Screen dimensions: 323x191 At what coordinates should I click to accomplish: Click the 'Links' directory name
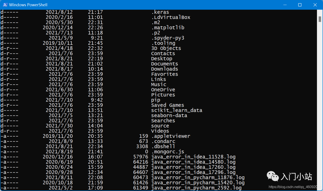159,79
